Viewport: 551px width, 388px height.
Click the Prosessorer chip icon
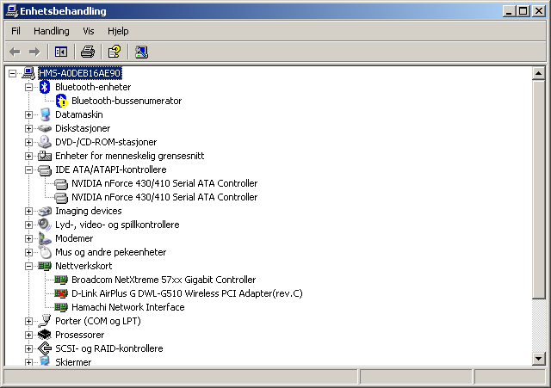point(45,335)
